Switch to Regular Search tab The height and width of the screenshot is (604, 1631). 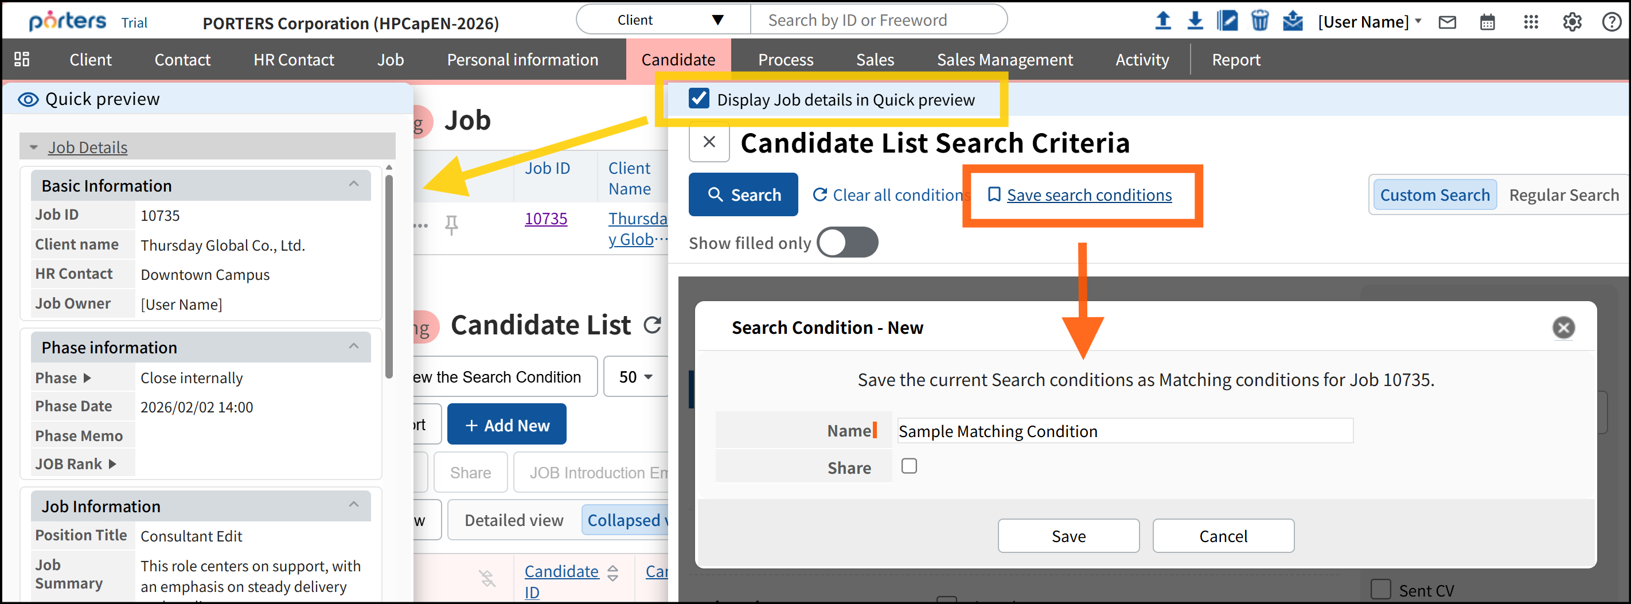[x=1563, y=195]
